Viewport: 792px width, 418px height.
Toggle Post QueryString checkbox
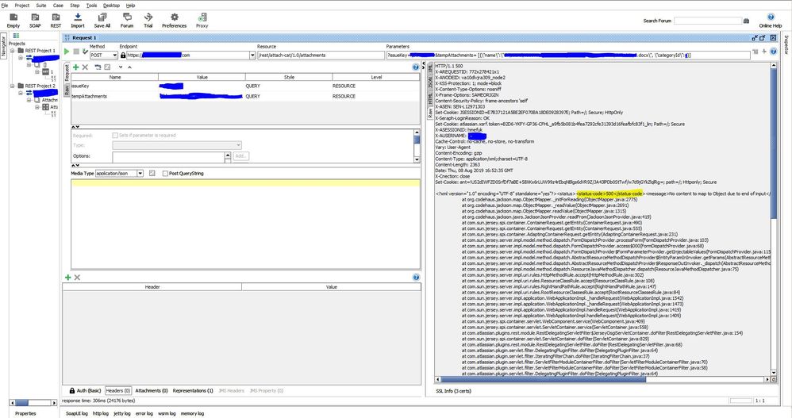coord(165,173)
